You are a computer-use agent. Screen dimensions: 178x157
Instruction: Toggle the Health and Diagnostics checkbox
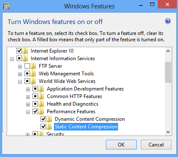pos(35,104)
